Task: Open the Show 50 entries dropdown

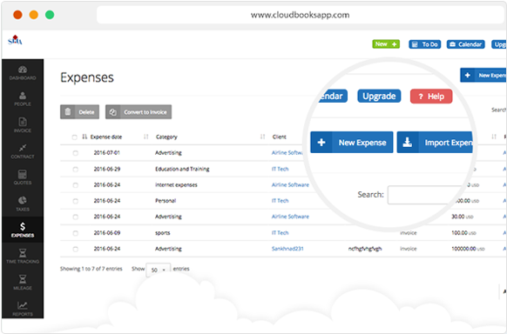Action: (159, 270)
